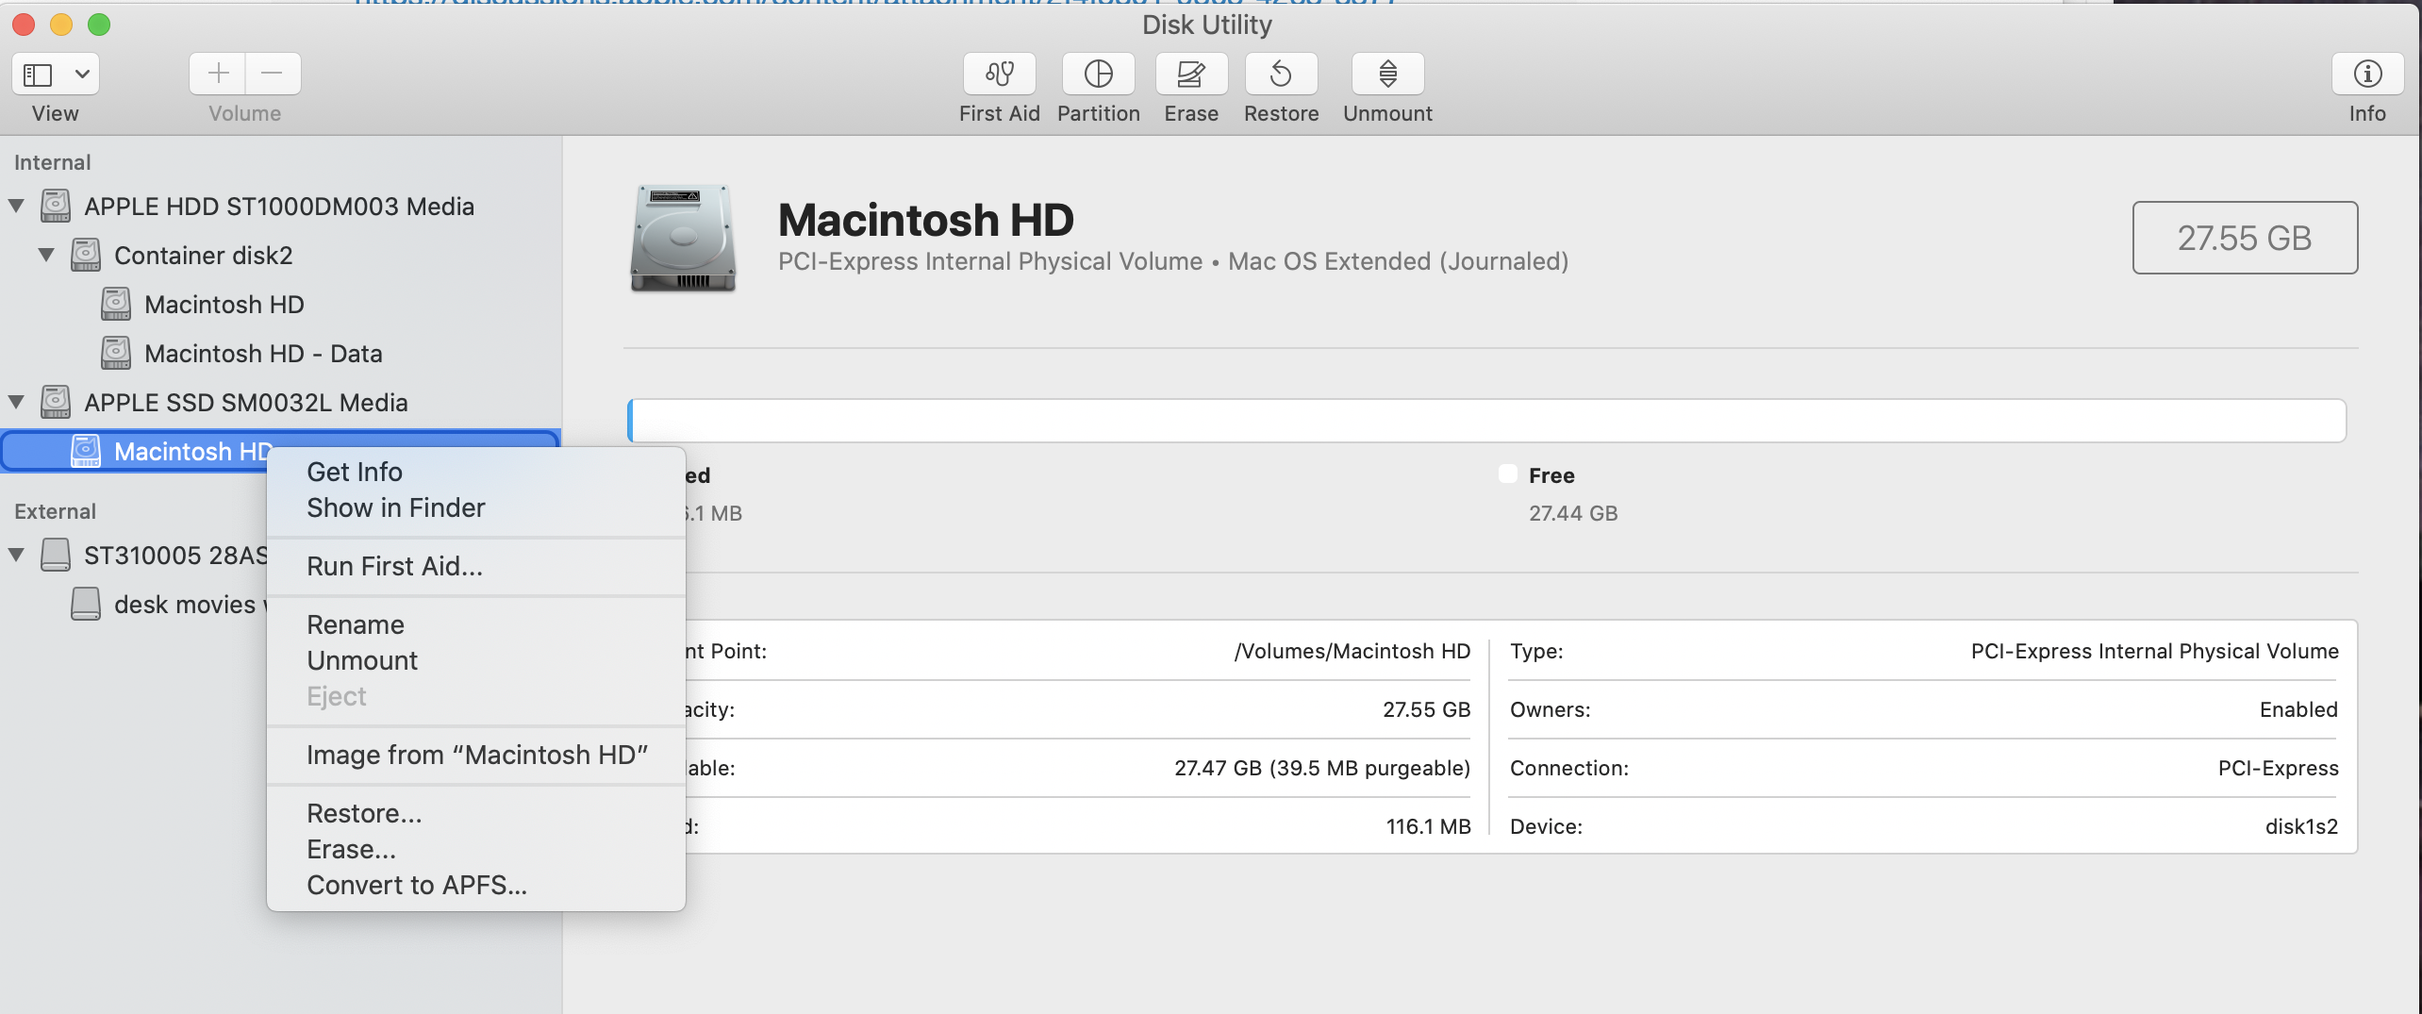The width and height of the screenshot is (2422, 1014).
Task: Add a volume with the plus button
Action: click(218, 74)
